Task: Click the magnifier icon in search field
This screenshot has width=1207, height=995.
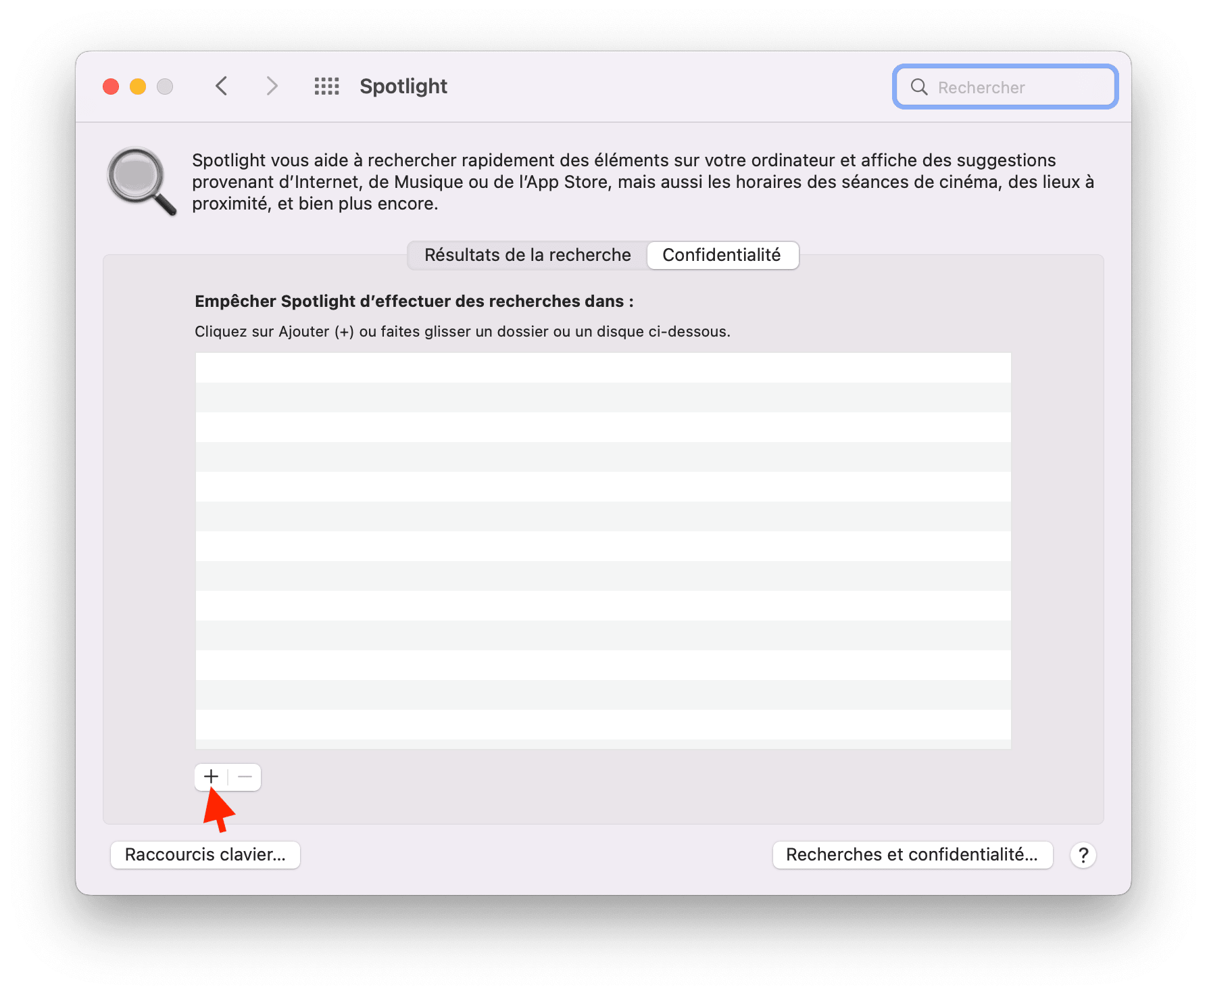Action: coord(919,87)
